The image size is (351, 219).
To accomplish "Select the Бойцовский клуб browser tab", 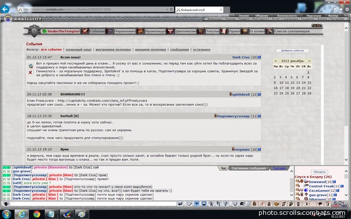I will click(x=199, y=9).
